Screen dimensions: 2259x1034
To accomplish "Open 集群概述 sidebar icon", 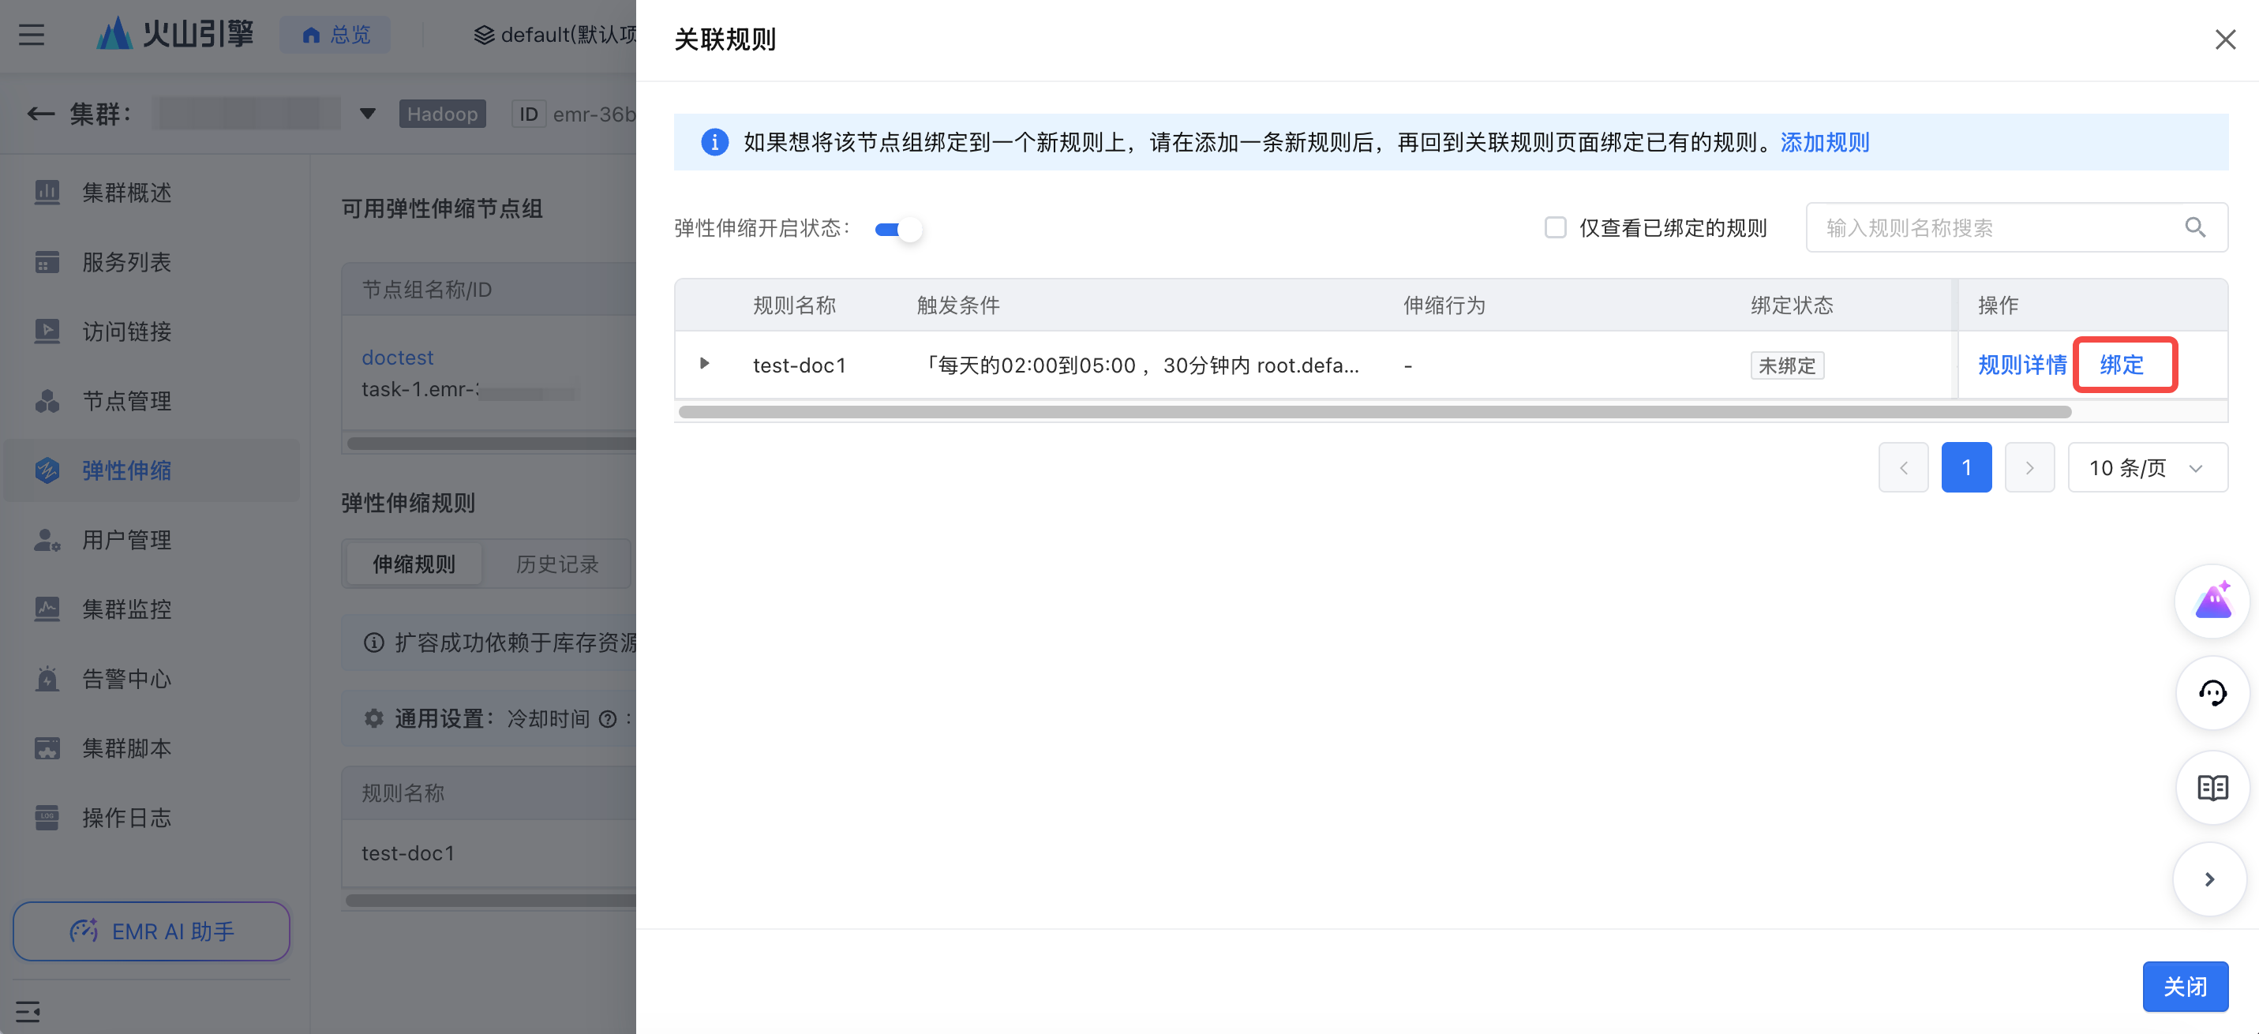I will 47,192.
